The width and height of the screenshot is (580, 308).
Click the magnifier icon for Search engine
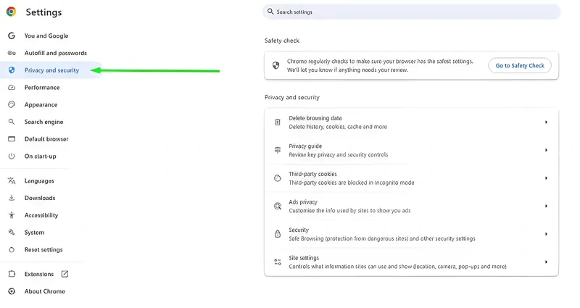(12, 122)
